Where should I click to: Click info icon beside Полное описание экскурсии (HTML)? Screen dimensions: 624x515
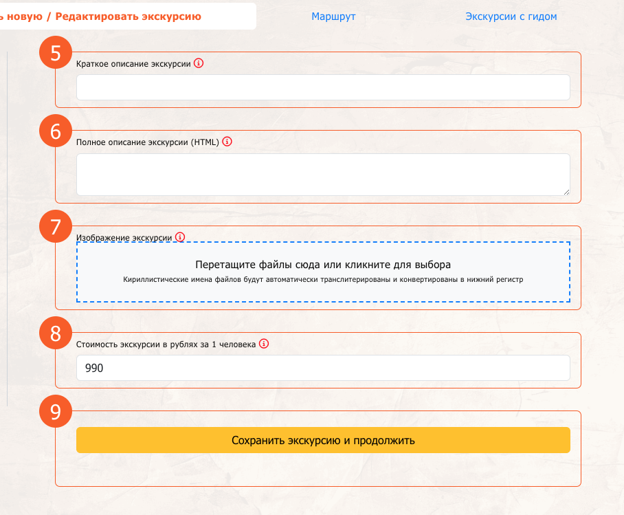click(x=227, y=142)
